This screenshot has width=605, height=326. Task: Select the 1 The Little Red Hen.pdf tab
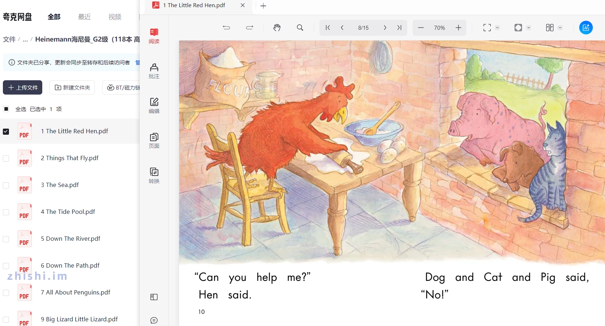pyautogui.click(x=194, y=5)
